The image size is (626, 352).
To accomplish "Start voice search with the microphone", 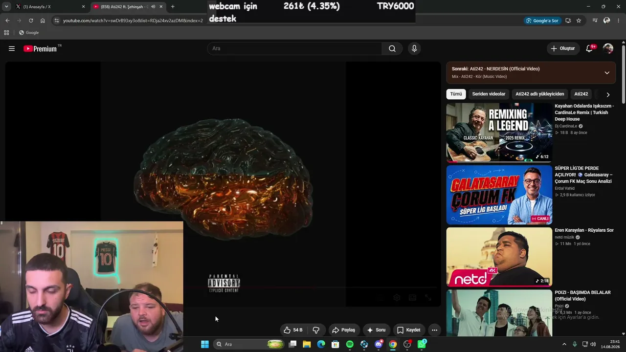I will pos(414,48).
